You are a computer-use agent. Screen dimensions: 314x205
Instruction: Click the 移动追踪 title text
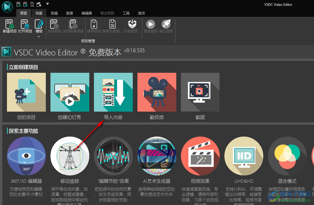coord(70,181)
